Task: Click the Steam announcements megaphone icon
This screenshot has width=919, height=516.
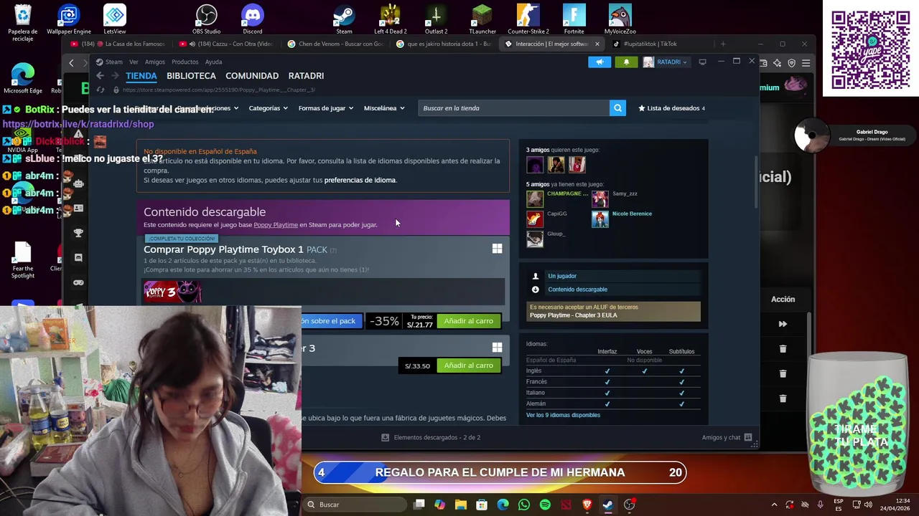Action: pyautogui.click(x=600, y=62)
